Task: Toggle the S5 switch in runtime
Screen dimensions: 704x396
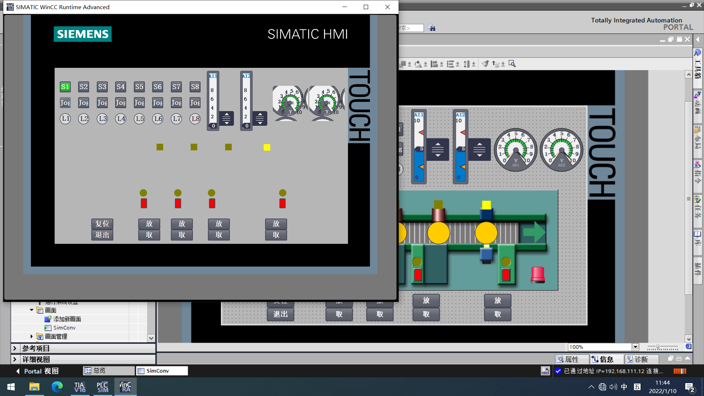Action: point(139,87)
